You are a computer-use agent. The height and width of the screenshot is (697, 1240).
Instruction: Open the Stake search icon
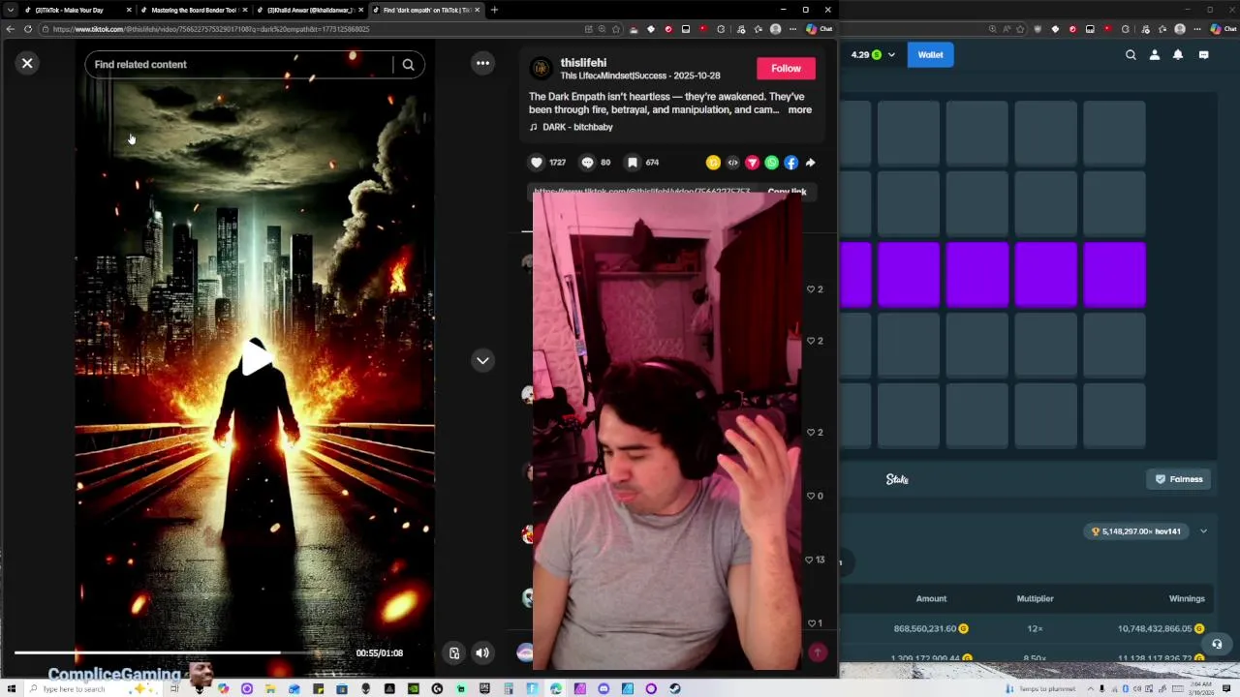(1131, 55)
